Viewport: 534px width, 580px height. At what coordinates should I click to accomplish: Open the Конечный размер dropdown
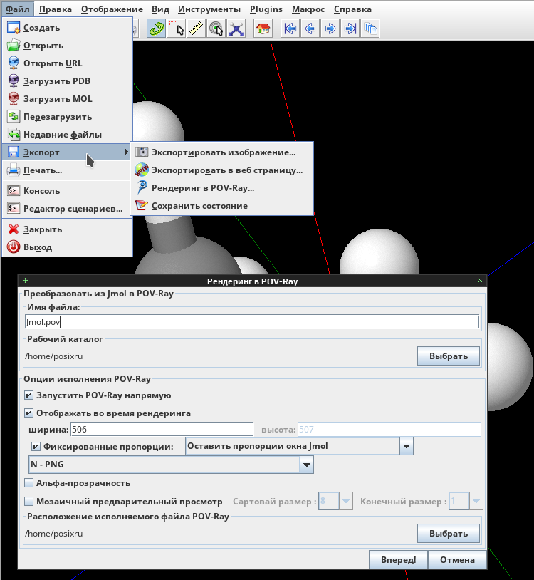tap(466, 501)
